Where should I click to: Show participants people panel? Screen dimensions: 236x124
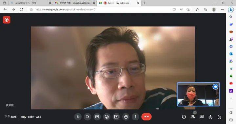coord(193,117)
